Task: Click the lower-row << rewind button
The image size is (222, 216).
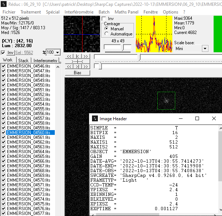Action: click(x=69, y=67)
